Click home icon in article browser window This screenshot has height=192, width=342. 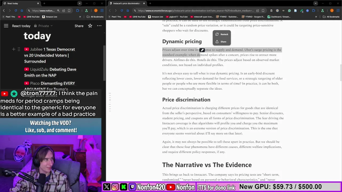[128, 11]
